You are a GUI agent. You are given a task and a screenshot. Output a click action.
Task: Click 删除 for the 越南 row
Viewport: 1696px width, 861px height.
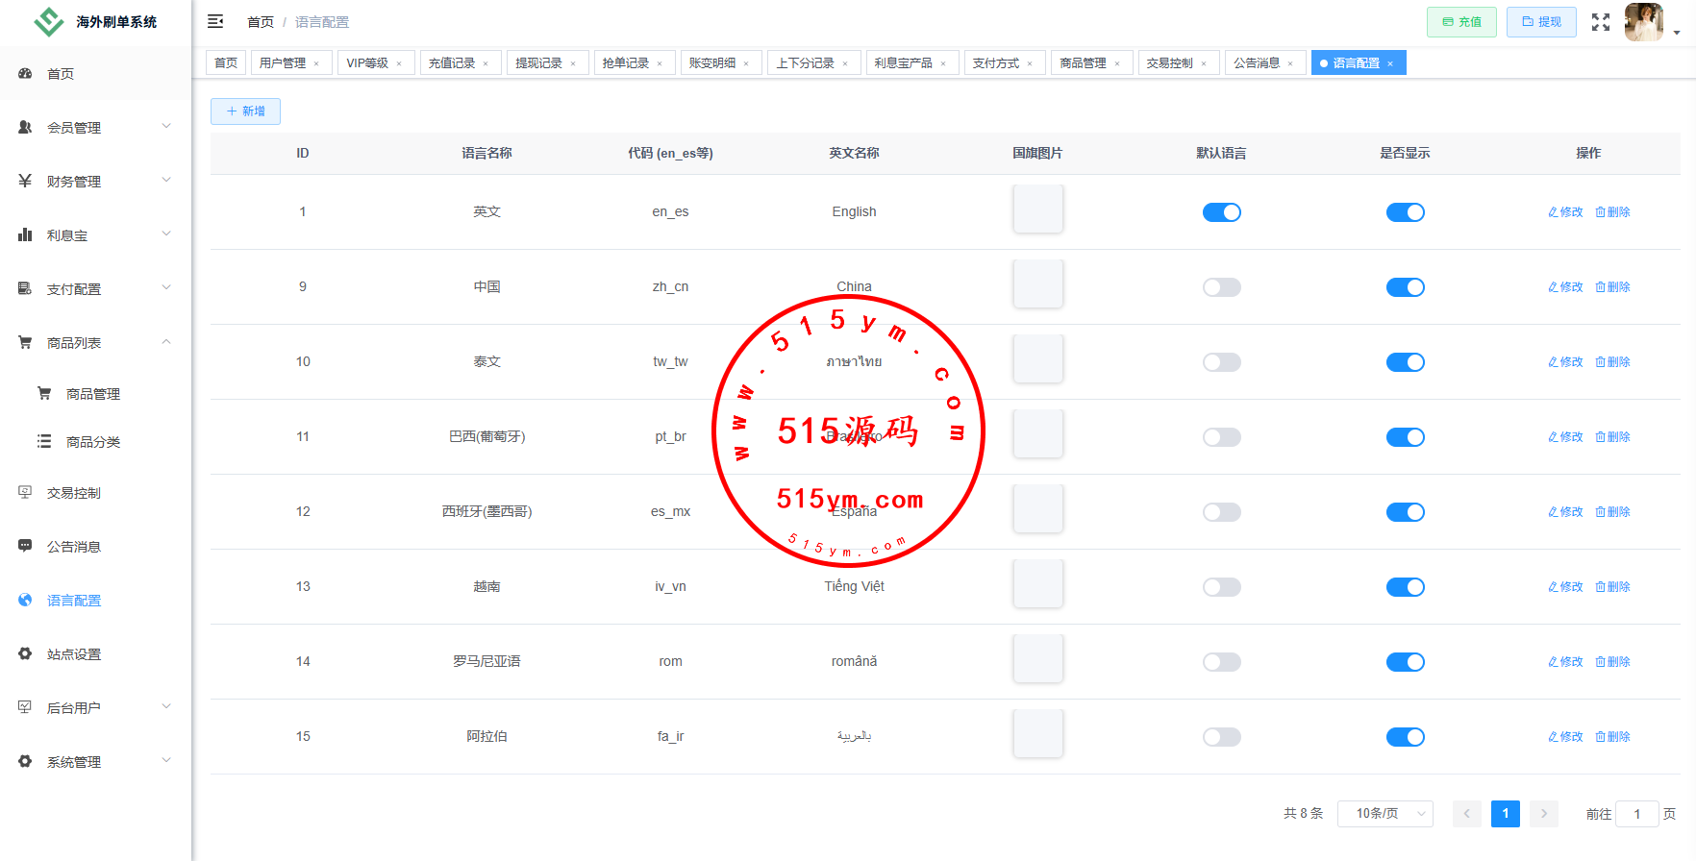click(1612, 587)
